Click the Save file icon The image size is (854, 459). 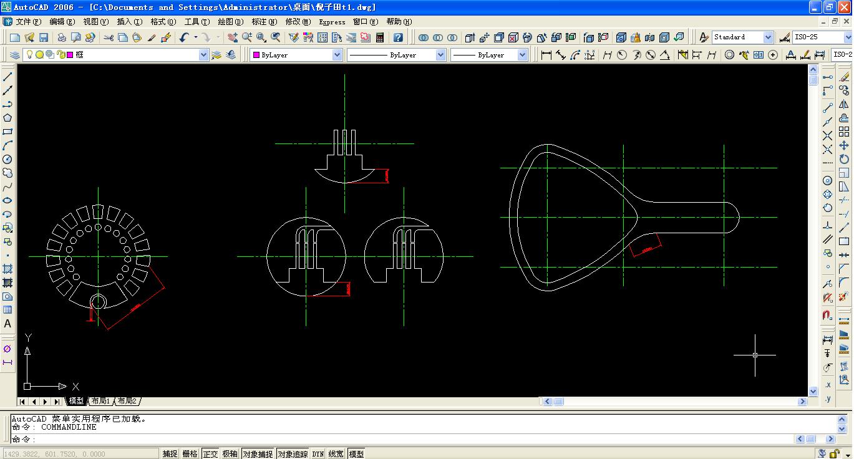[x=44, y=38]
